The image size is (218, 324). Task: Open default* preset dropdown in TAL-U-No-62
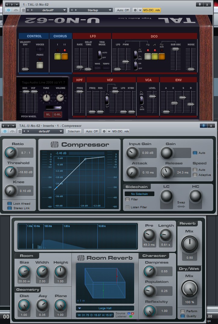click(x=65, y=10)
